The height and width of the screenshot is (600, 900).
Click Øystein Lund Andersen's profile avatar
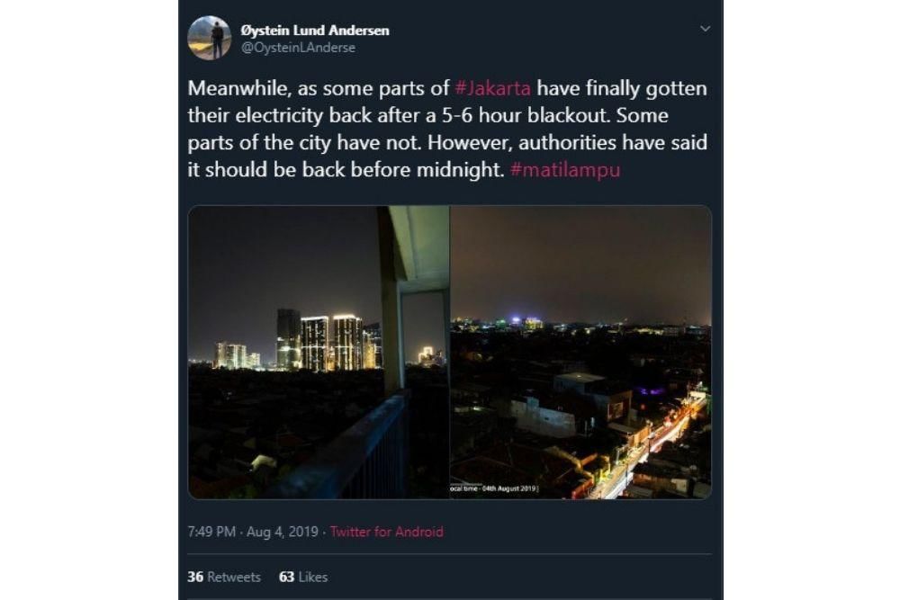210,39
